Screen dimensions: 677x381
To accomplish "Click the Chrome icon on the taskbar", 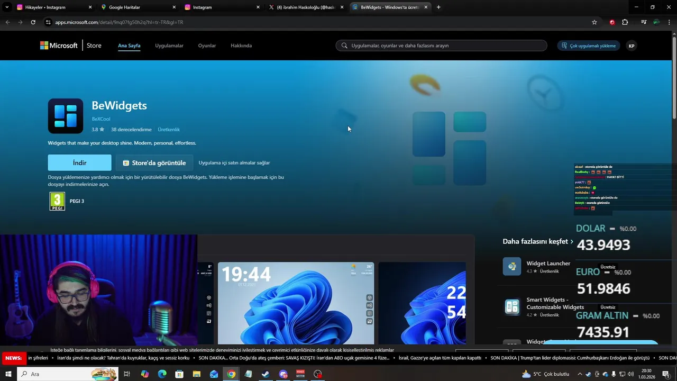I will pyautogui.click(x=231, y=374).
